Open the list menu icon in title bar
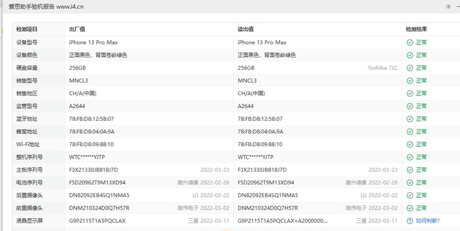This screenshot has height=231, width=460. [x=448, y=6]
